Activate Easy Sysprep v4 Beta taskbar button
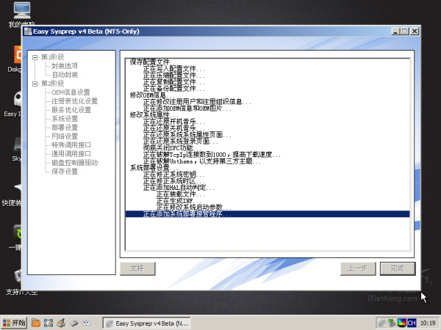The image size is (441, 330). coord(146,323)
